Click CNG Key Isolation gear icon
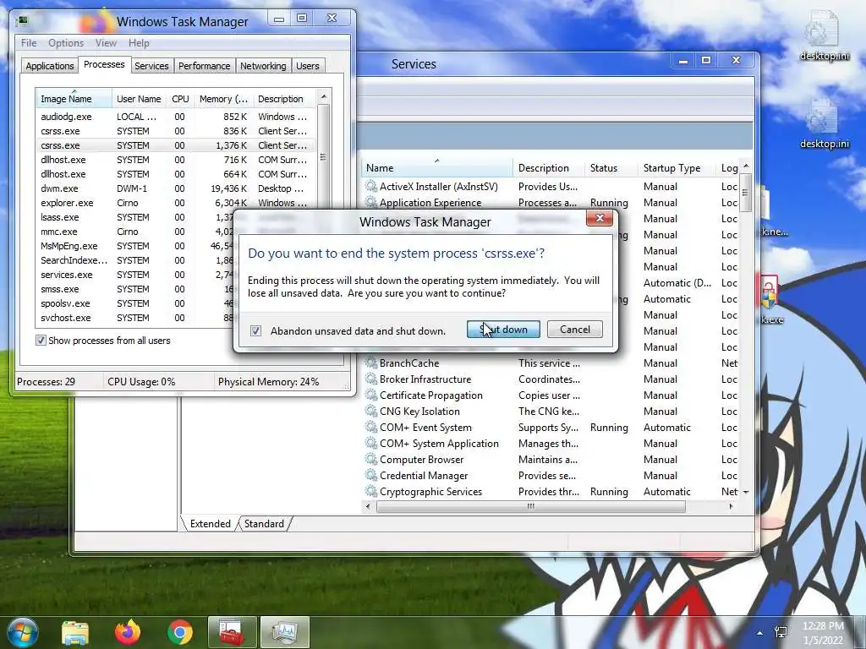 371,412
